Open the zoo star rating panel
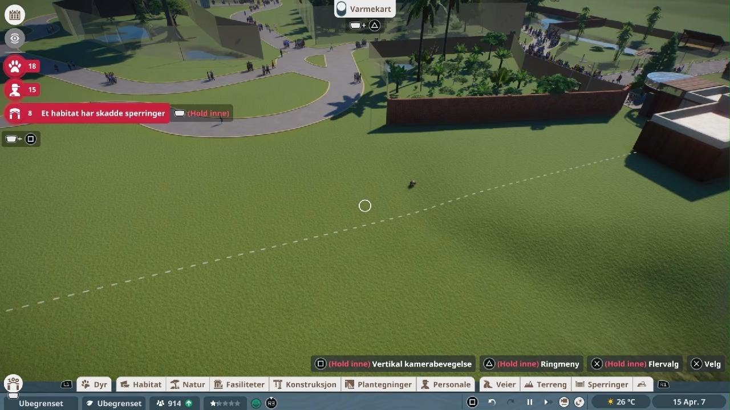The image size is (730, 410). 225,403
